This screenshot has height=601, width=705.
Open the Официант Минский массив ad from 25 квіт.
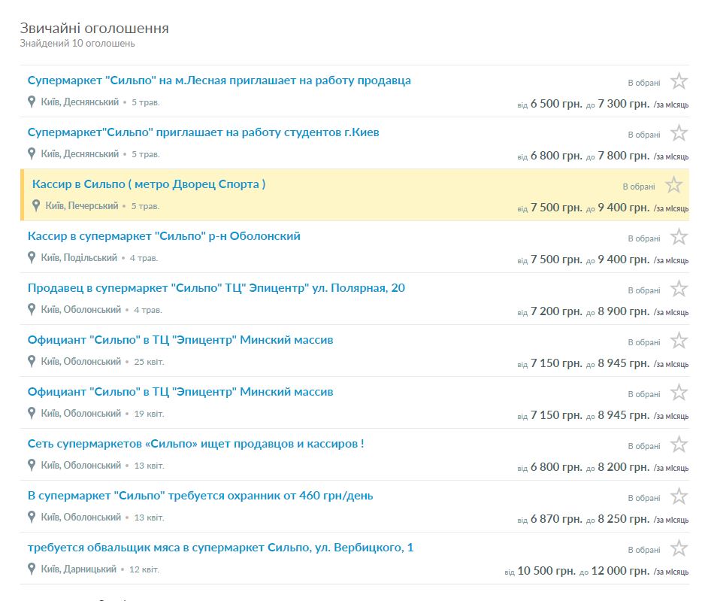180,340
